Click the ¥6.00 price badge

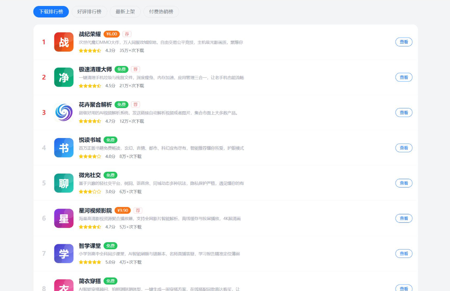coord(112,34)
